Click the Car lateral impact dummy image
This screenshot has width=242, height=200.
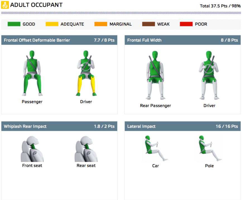click(155, 149)
